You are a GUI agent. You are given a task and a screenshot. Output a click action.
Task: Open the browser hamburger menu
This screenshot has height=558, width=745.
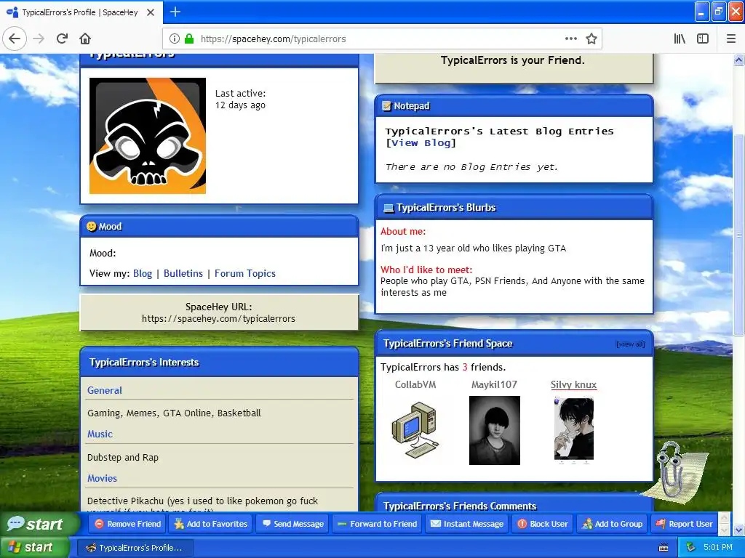[x=731, y=39]
